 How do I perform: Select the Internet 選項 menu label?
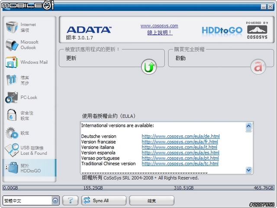pos(28,27)
